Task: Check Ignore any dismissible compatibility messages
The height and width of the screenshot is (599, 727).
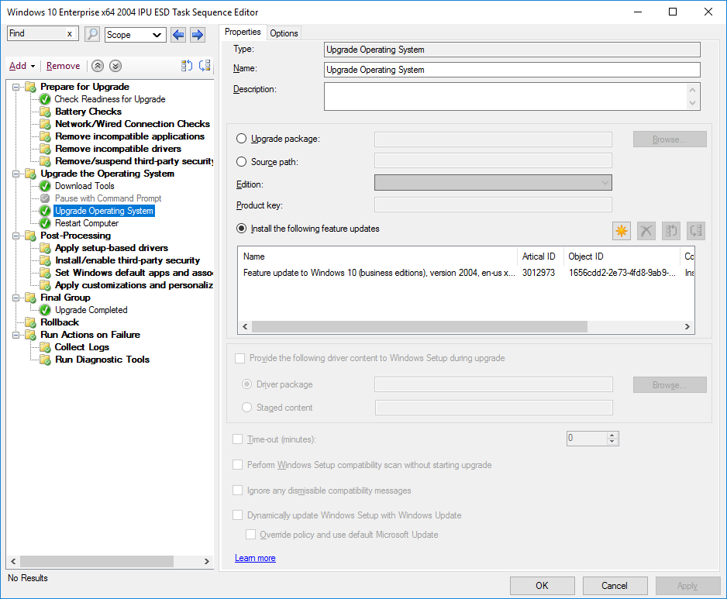Action: click(x=237, y=490)
